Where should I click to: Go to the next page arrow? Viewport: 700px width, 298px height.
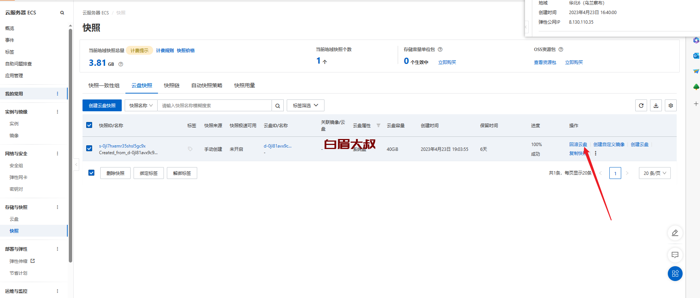pyautogui.click(x=627, y=173)
